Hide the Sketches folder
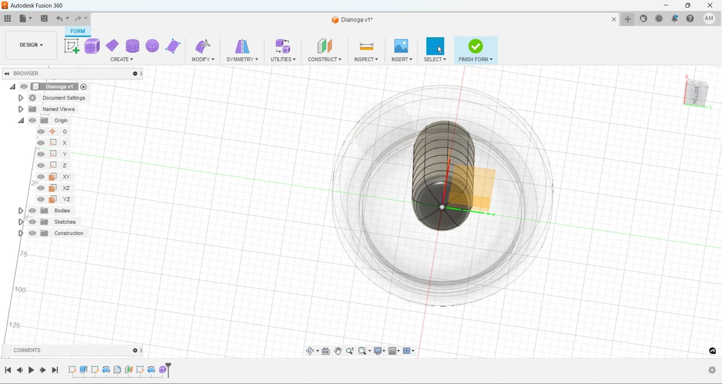The height and width of the screenshot is (384, 722). (x=32, y=222)
